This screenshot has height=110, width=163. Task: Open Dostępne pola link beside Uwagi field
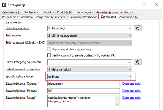tap(131, 98)
